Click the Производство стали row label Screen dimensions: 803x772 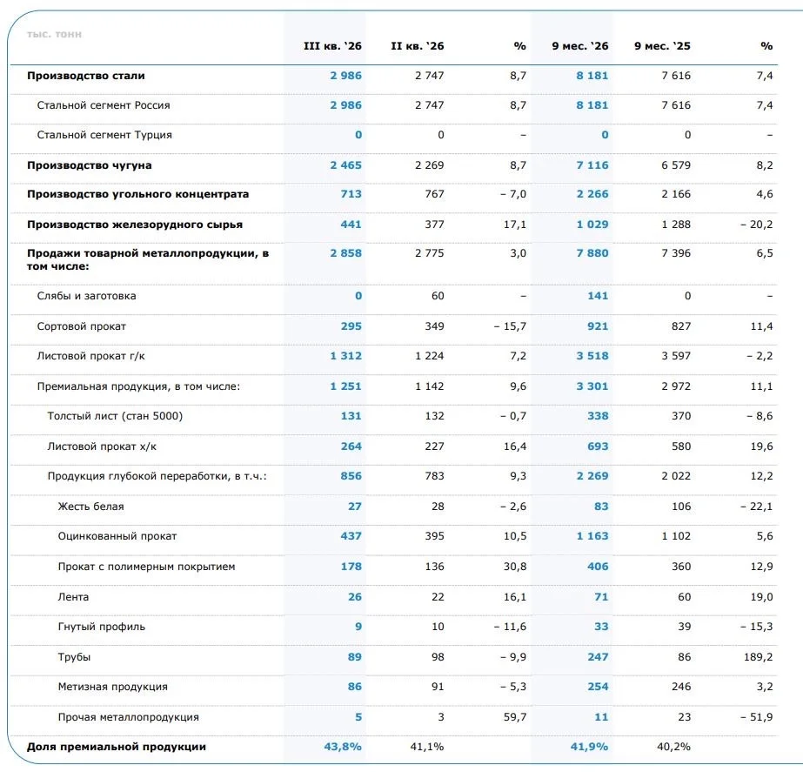(x=86, y=76)
